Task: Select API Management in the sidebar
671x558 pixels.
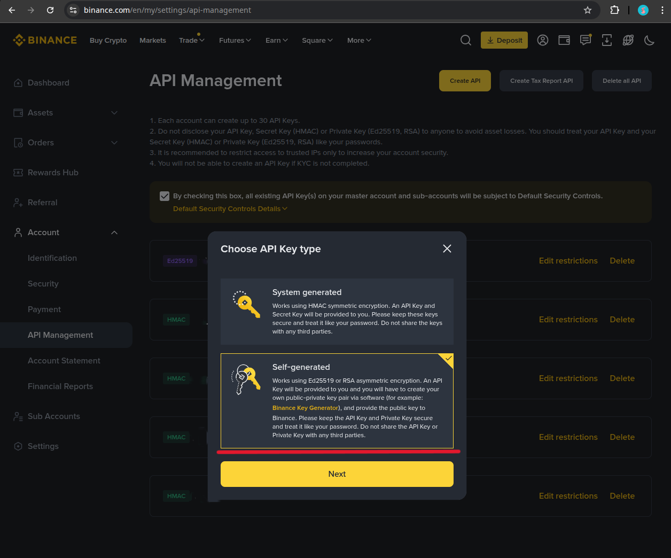Action: point(66,335)
